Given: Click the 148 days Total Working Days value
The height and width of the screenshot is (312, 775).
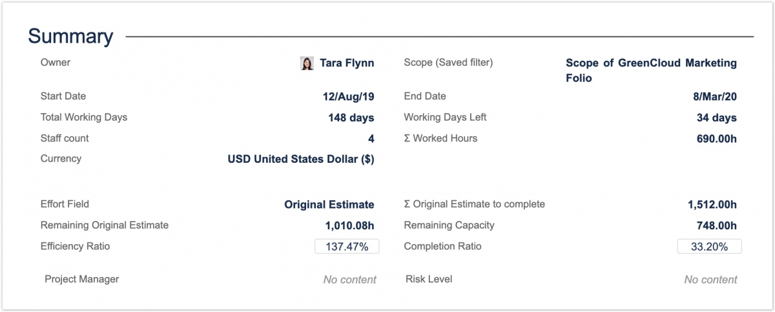Looking at the screenshot, I should coord(351,118).
